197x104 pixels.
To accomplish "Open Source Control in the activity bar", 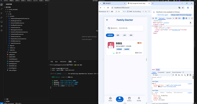I will pos(1,13).
